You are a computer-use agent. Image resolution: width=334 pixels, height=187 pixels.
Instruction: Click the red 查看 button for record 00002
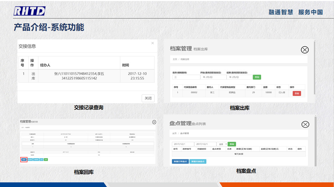coord(297,93)
